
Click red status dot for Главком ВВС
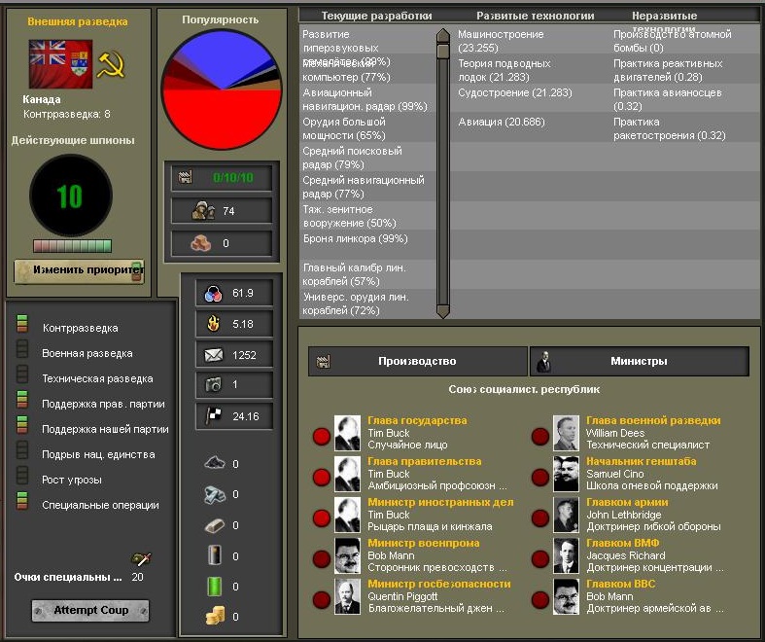click(540, 599)
